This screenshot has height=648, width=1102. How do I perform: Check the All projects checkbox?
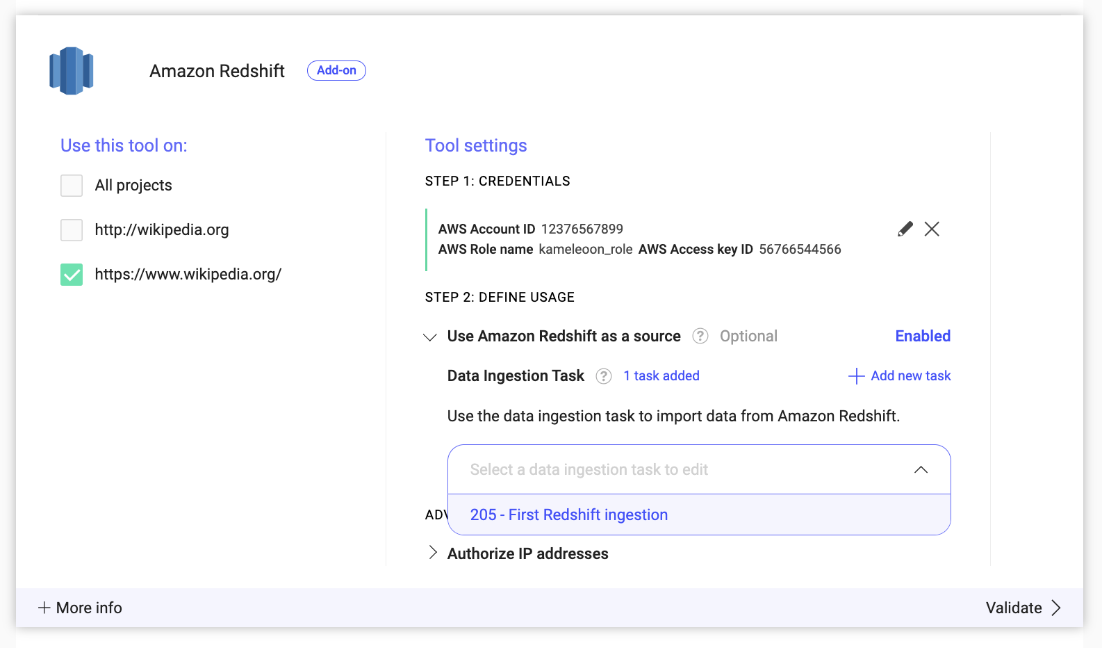(x=72, y=186)
